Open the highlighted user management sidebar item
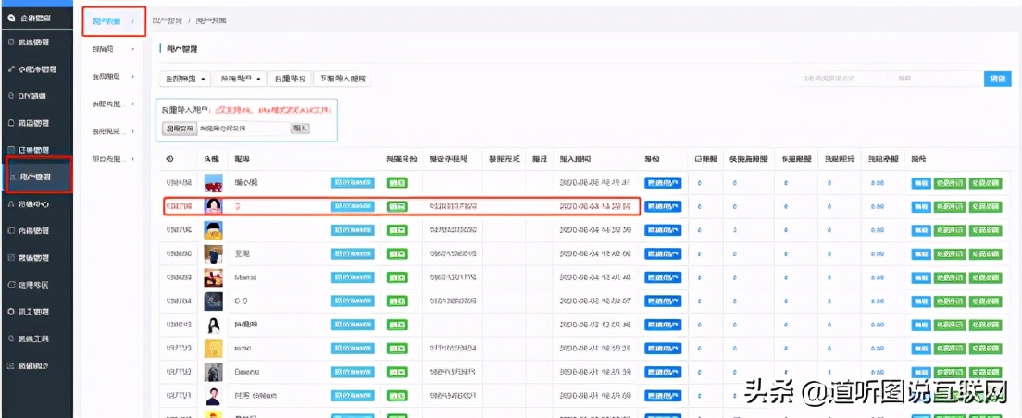The image size is (1022, 418). pos(36,178)
